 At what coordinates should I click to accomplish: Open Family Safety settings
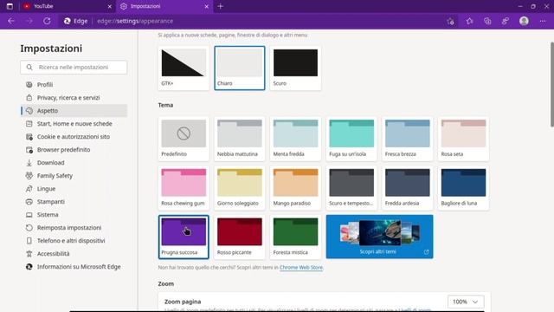(x=74, y=176)
